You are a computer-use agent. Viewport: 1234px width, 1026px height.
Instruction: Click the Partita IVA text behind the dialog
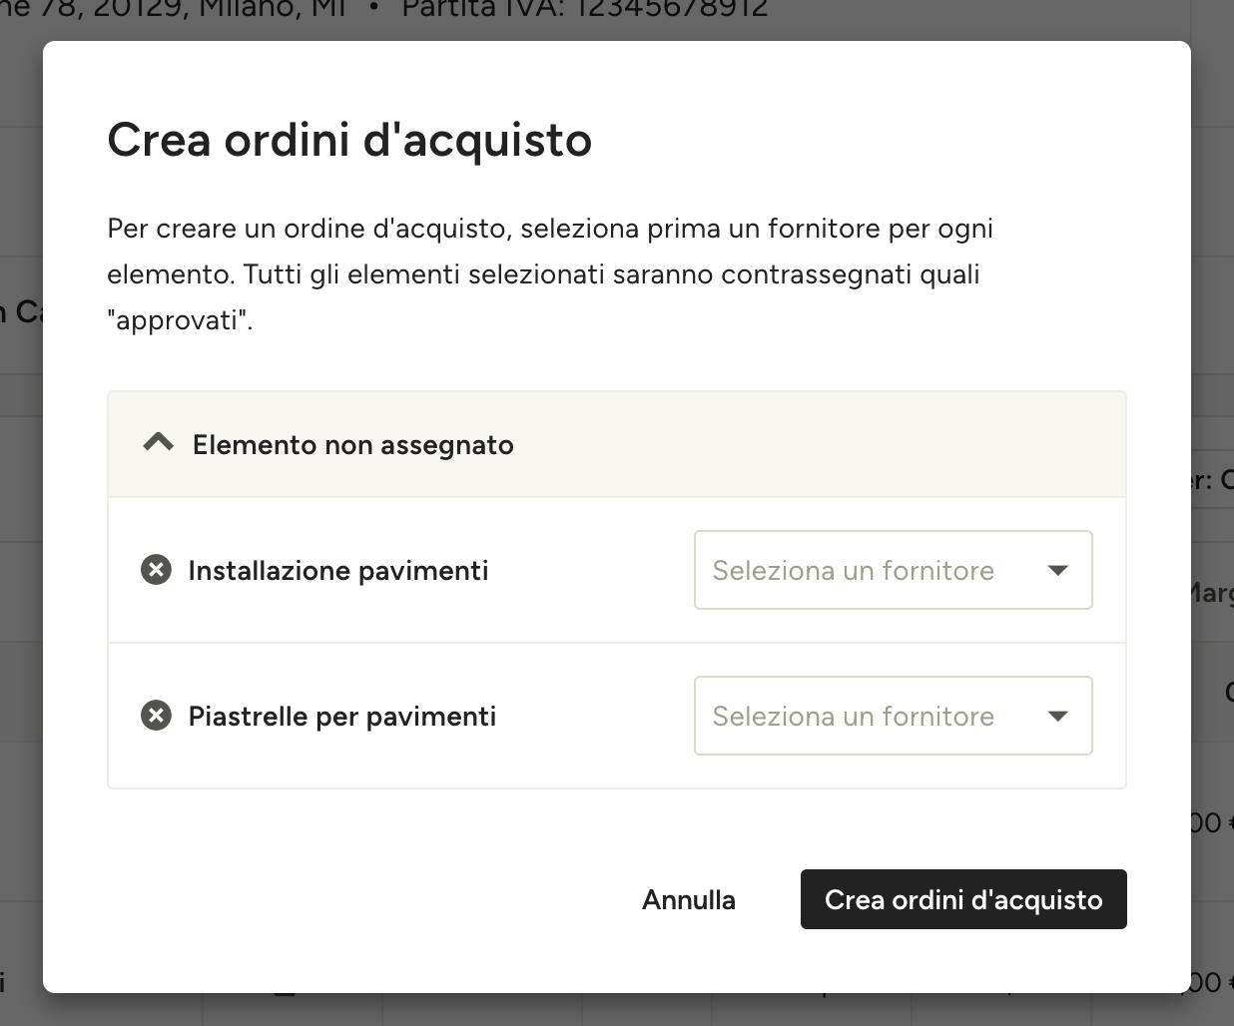[x=585, y=10]
